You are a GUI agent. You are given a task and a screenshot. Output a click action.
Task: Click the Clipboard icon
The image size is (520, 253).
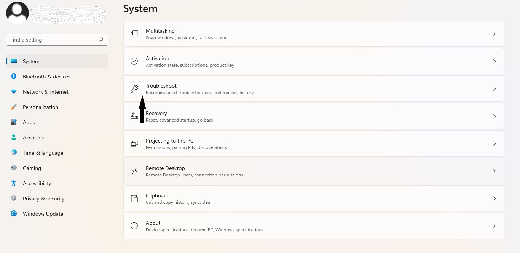134,199
